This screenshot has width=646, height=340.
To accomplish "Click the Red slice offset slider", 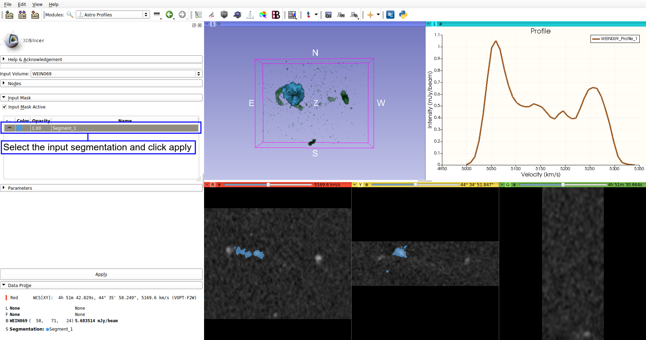I will tap(268, 185).
